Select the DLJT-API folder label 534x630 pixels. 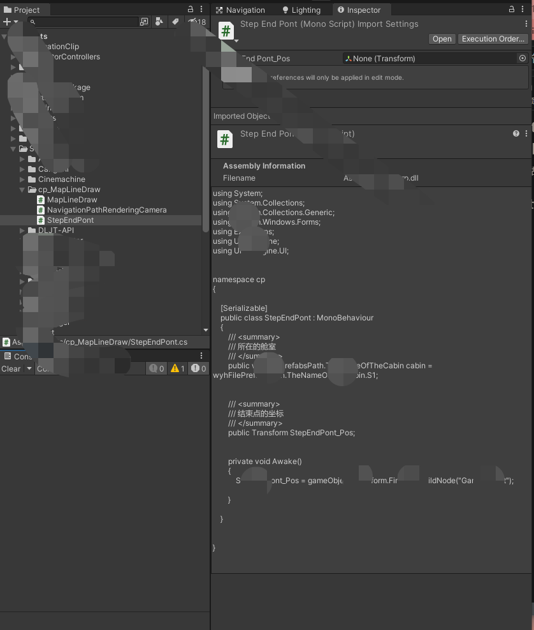56,230
